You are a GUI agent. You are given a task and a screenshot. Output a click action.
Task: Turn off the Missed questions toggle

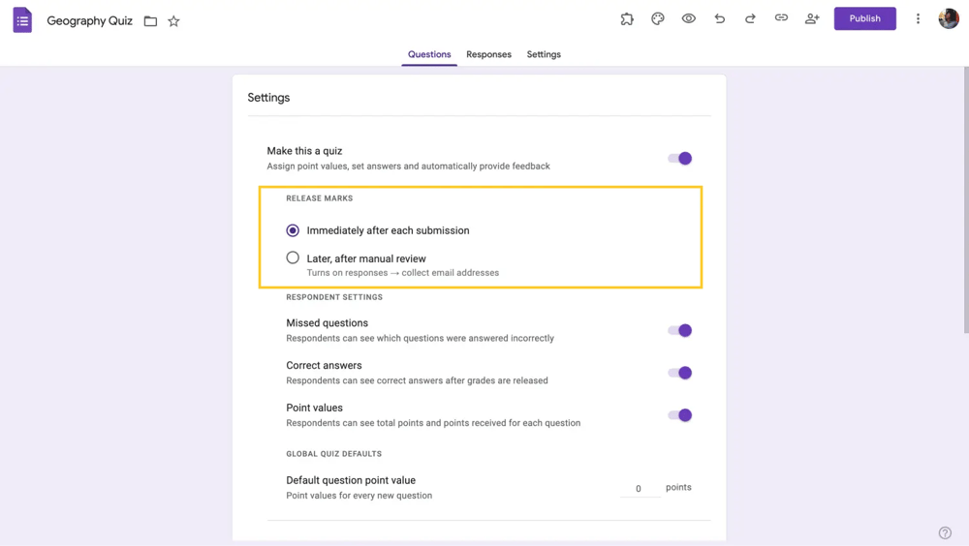(x=680, y=330)
